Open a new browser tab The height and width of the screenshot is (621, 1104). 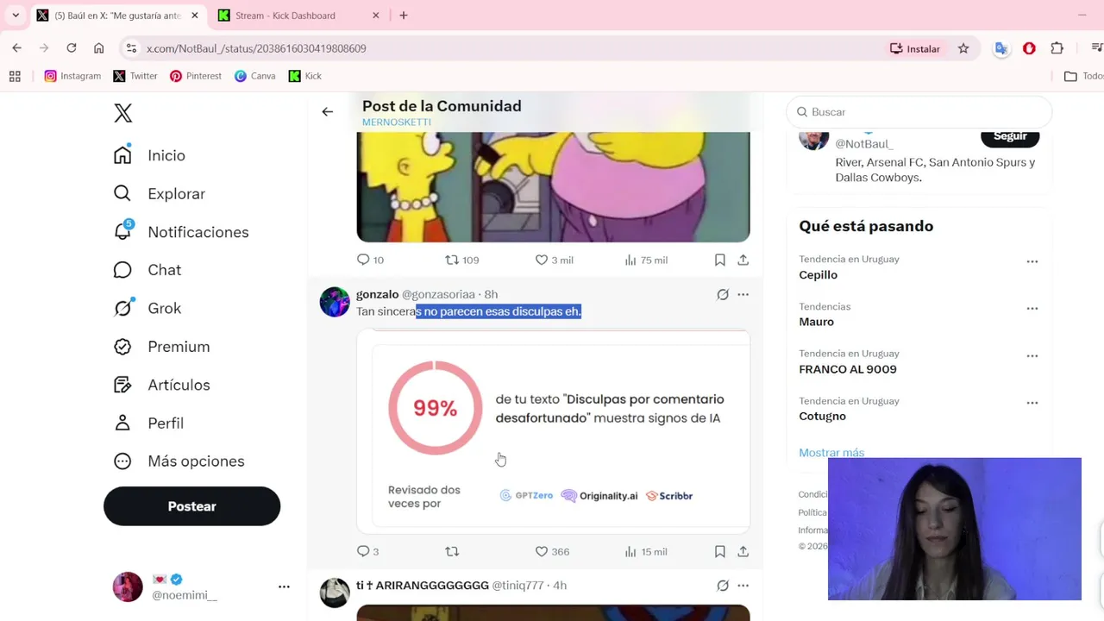click(404, 16)
